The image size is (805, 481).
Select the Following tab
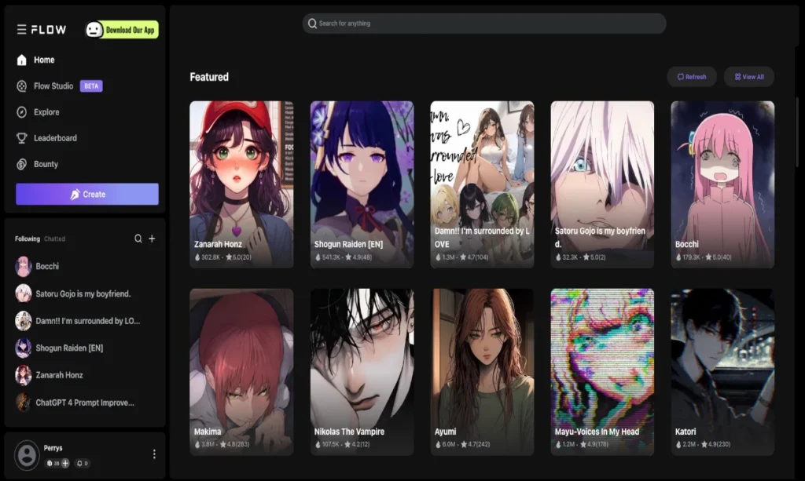[28, 239]
